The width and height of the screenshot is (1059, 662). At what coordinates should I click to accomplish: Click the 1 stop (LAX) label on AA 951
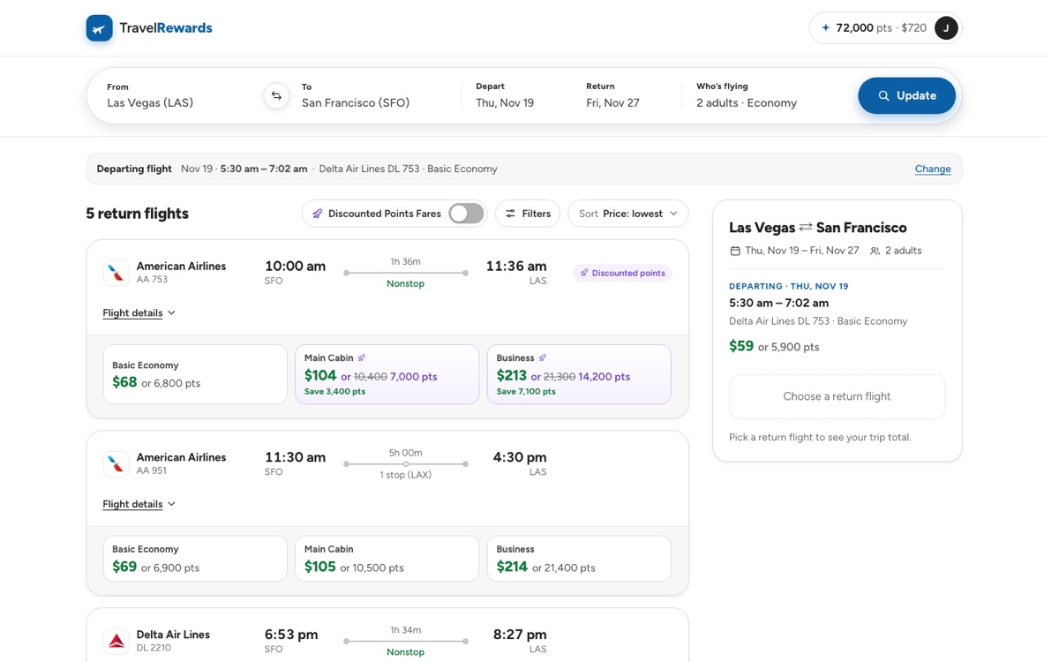click(x=405, y=475)
